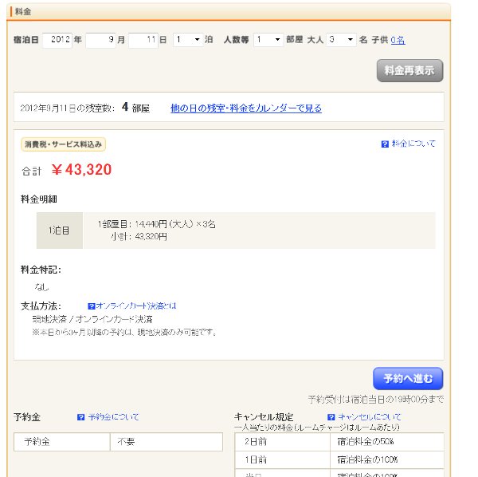
Task: Click the 1泊目 rate detail cell
Action: pos(60,231)
